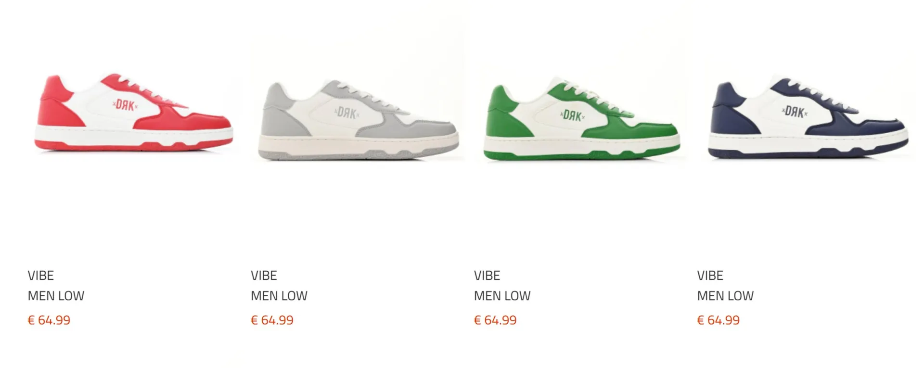The height and width of the screenshot is (368, 924).
Task: Select MEN LOW text below grey sneaker
Action: tap(279, 296)
